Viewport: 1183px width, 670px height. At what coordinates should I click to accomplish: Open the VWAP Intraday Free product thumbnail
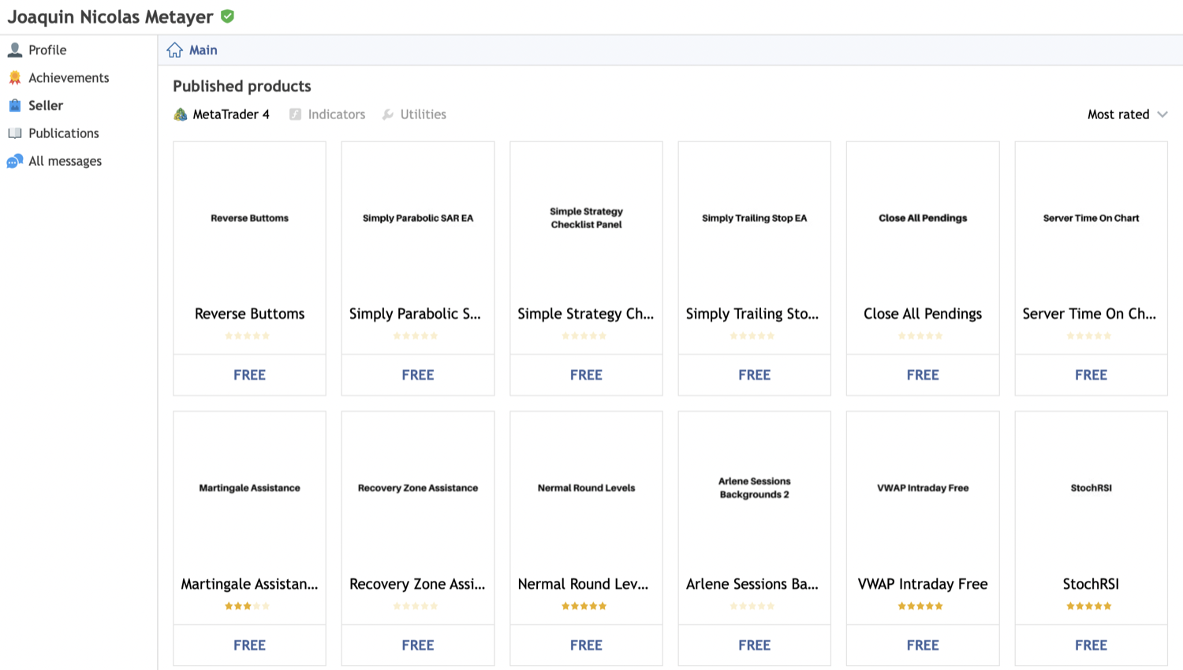click(x=923, y=488)
